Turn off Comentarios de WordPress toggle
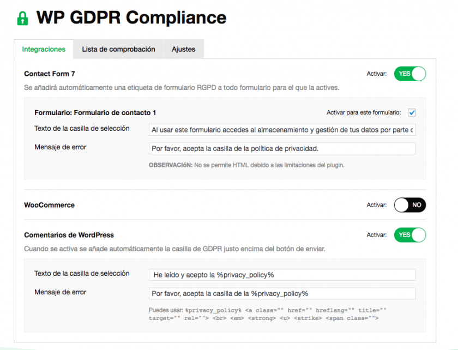The height and width of the screenshot is (350, 458). (x=409, y=235)
